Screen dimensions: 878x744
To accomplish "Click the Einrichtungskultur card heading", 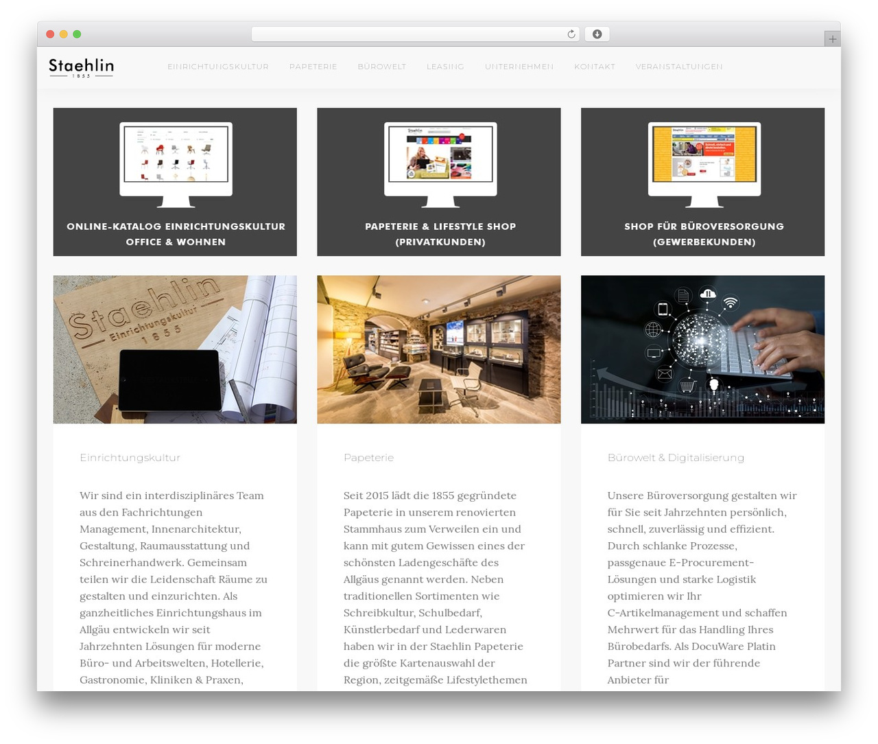I will (x=130, y=458).
